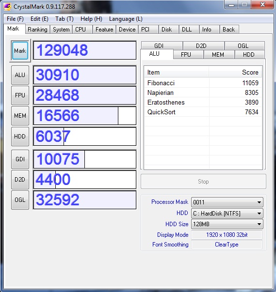This screenshot has height=292, width=276.
Task: Open the Disk tab
Action: [166, 30]
